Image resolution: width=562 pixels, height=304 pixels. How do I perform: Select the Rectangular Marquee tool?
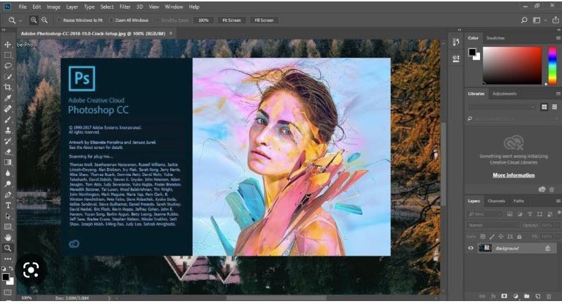point(8,55)
